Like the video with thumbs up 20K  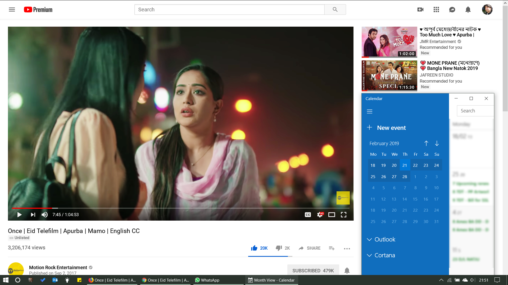[259, 248]
